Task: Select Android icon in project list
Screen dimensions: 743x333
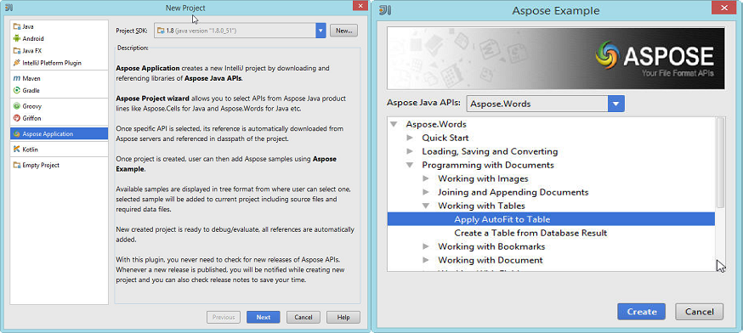Action: tap(17, 38)
